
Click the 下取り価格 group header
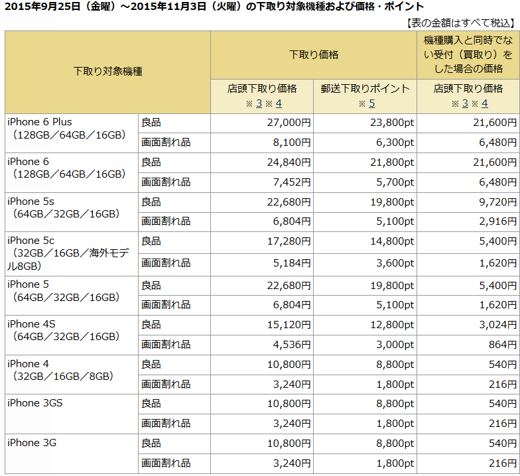(x=314, y=55)
